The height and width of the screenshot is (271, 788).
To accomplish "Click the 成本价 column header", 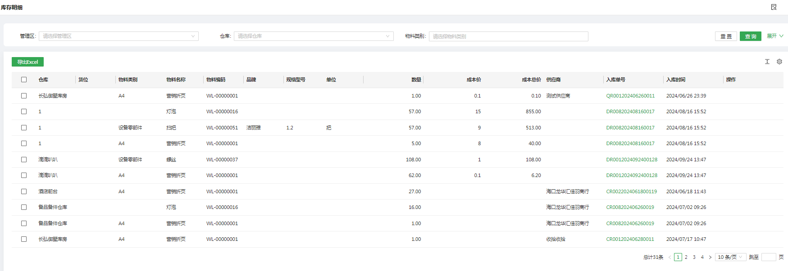I will click(474, 80).
